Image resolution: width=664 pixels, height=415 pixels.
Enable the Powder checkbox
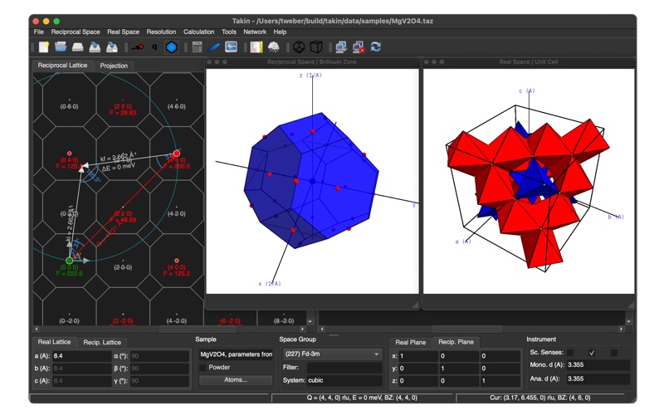coord(203,368)
